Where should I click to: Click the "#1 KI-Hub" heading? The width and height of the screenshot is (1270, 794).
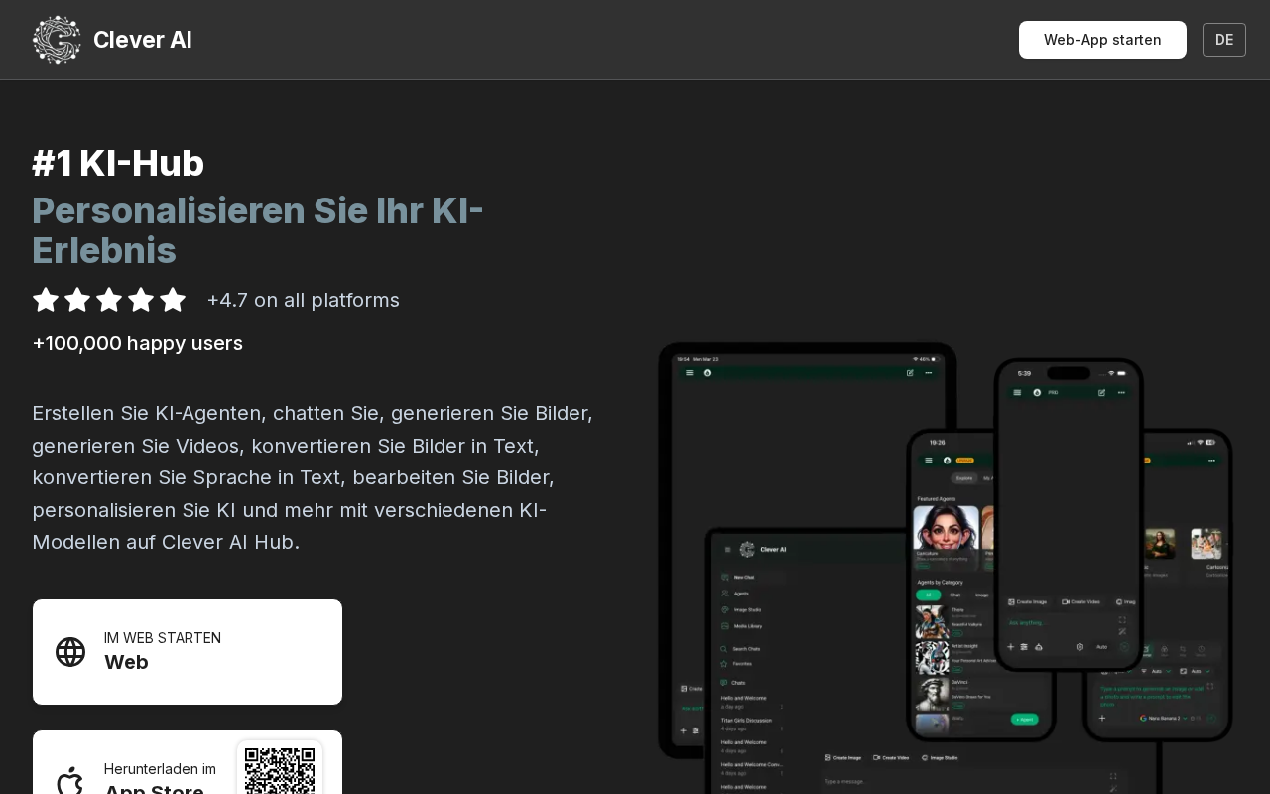[118, 163]
